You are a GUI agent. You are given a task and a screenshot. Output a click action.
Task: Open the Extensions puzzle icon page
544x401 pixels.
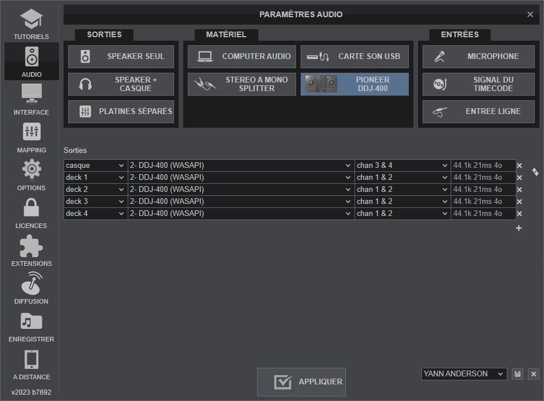[x=31, y=251]
